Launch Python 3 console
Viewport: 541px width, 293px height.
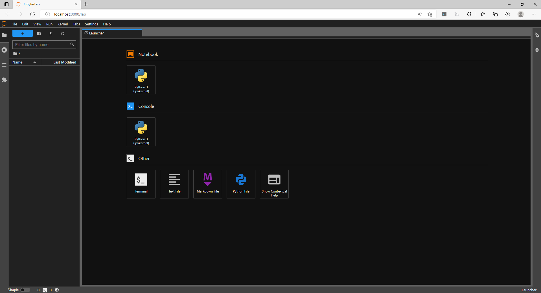141,132
